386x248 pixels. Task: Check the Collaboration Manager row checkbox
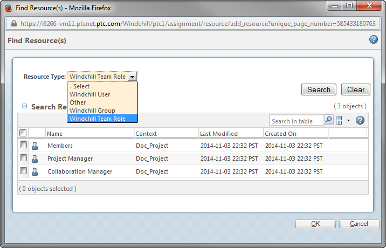23,170
